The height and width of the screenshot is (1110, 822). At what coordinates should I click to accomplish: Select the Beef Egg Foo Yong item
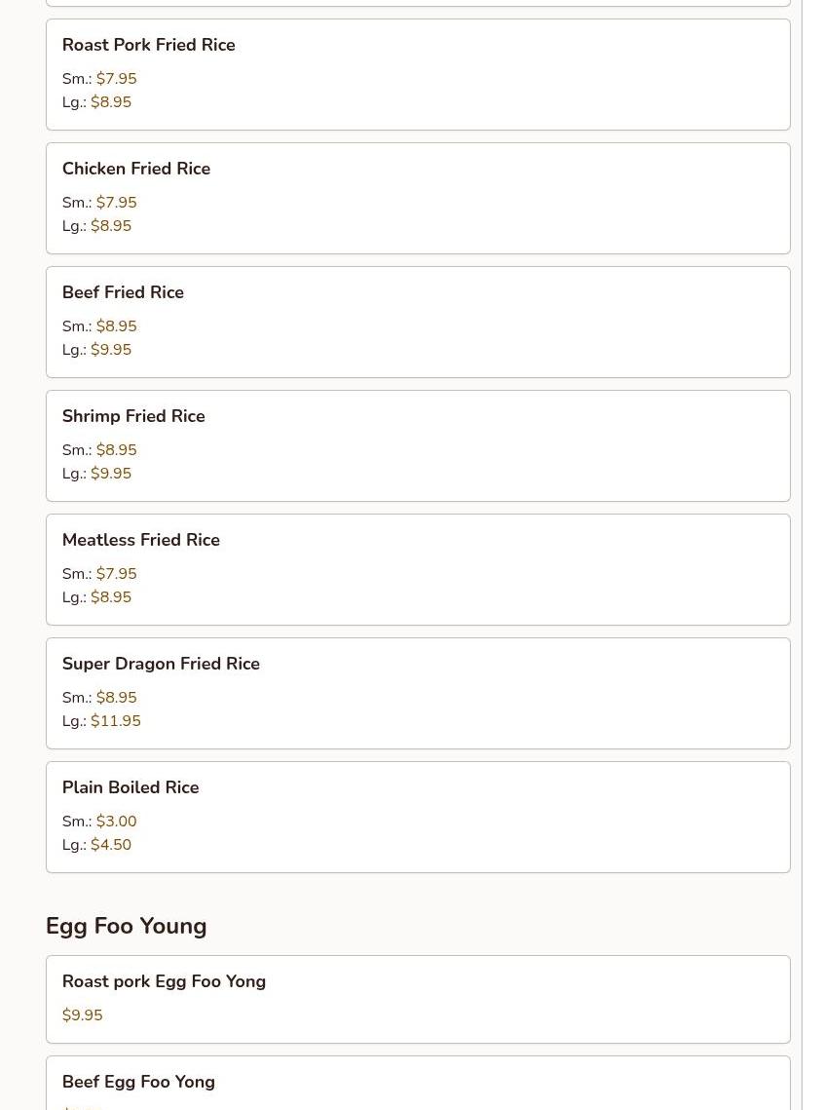138,1082
